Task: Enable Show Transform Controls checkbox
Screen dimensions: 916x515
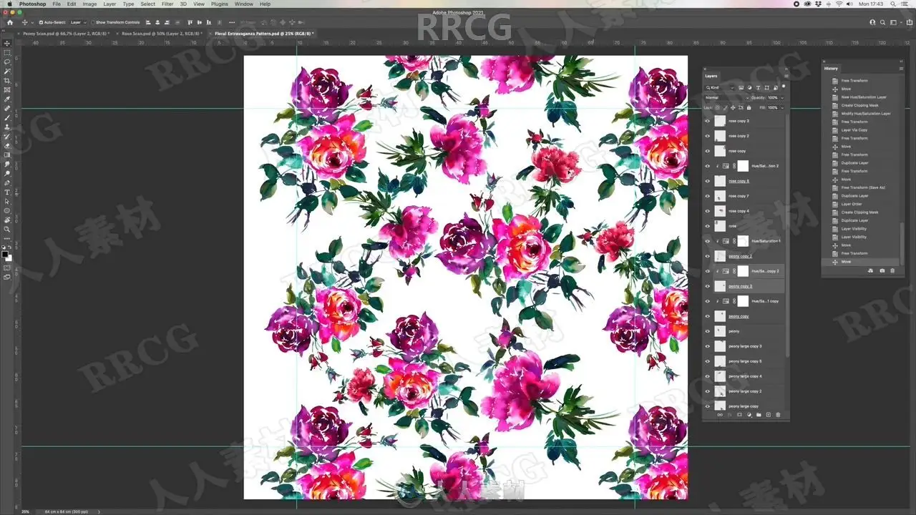Action: (92, 22)
